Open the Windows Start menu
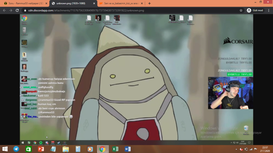 pos(5,149)
